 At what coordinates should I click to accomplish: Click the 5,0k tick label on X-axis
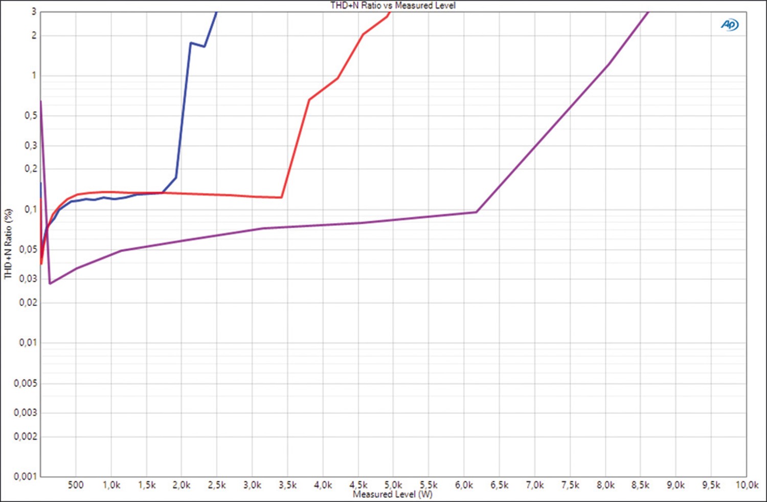pos(393,485)
